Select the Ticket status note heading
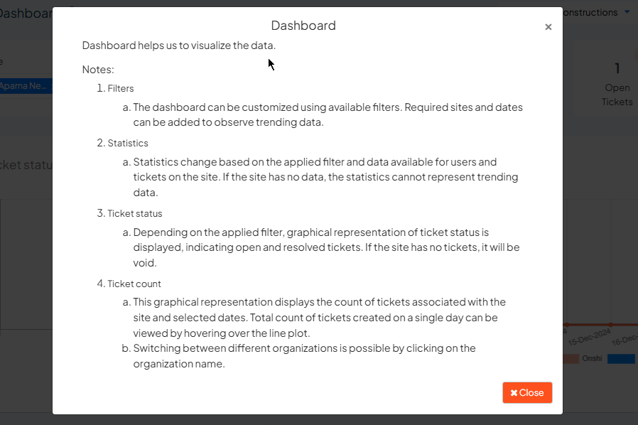 coord(135,213)
